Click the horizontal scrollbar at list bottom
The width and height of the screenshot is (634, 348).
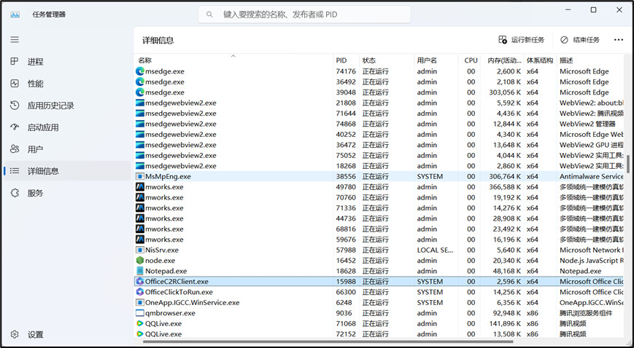pos(328,342)
